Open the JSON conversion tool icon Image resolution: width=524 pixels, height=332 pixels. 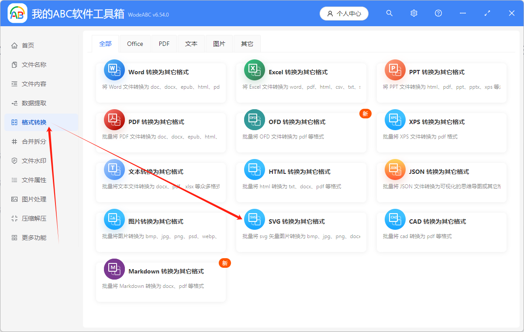click(x=395, y=169)
